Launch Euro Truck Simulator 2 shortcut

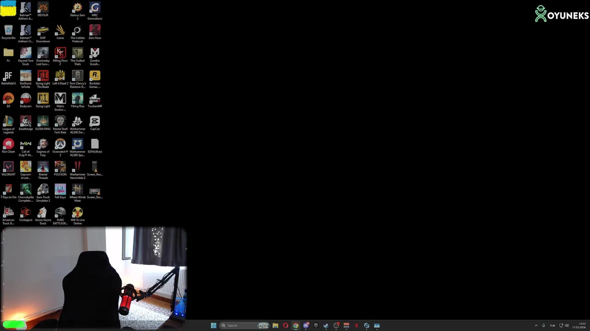point(43,193)
